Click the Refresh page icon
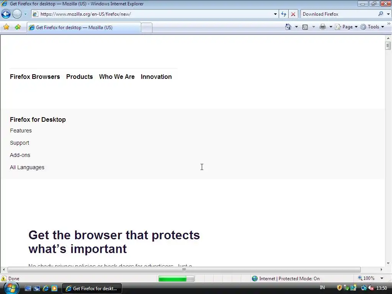The image size is (392, 294). tap(284, 14)
